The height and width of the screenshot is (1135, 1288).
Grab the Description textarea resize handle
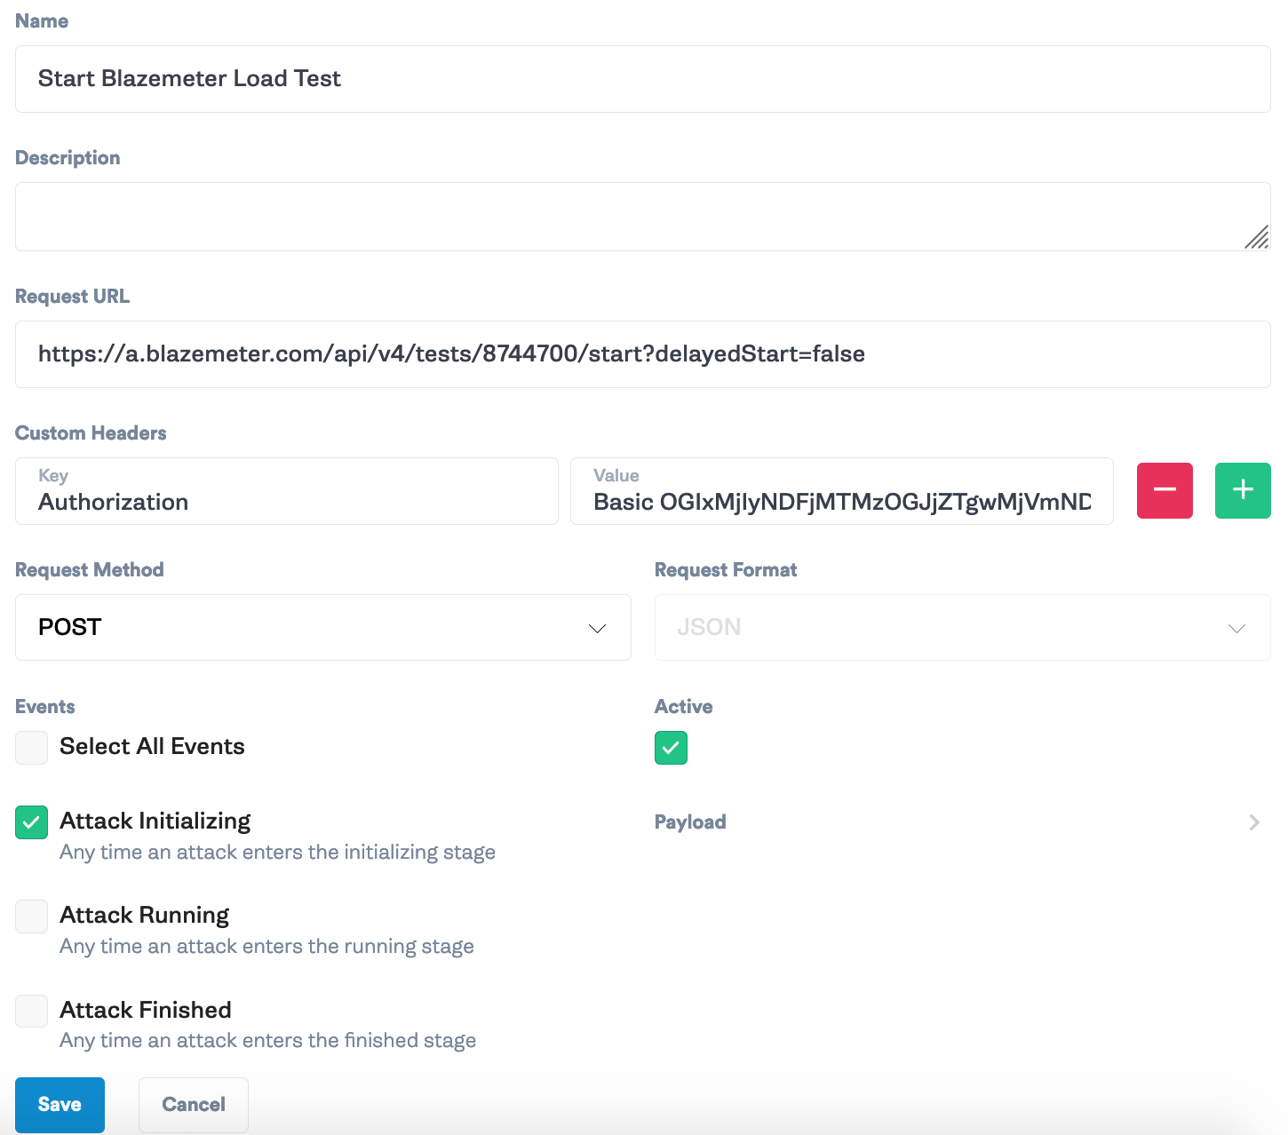(1257, 237)
